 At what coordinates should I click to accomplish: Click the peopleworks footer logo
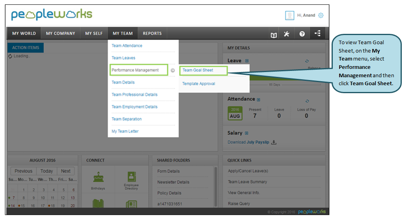tap(312, 212)
